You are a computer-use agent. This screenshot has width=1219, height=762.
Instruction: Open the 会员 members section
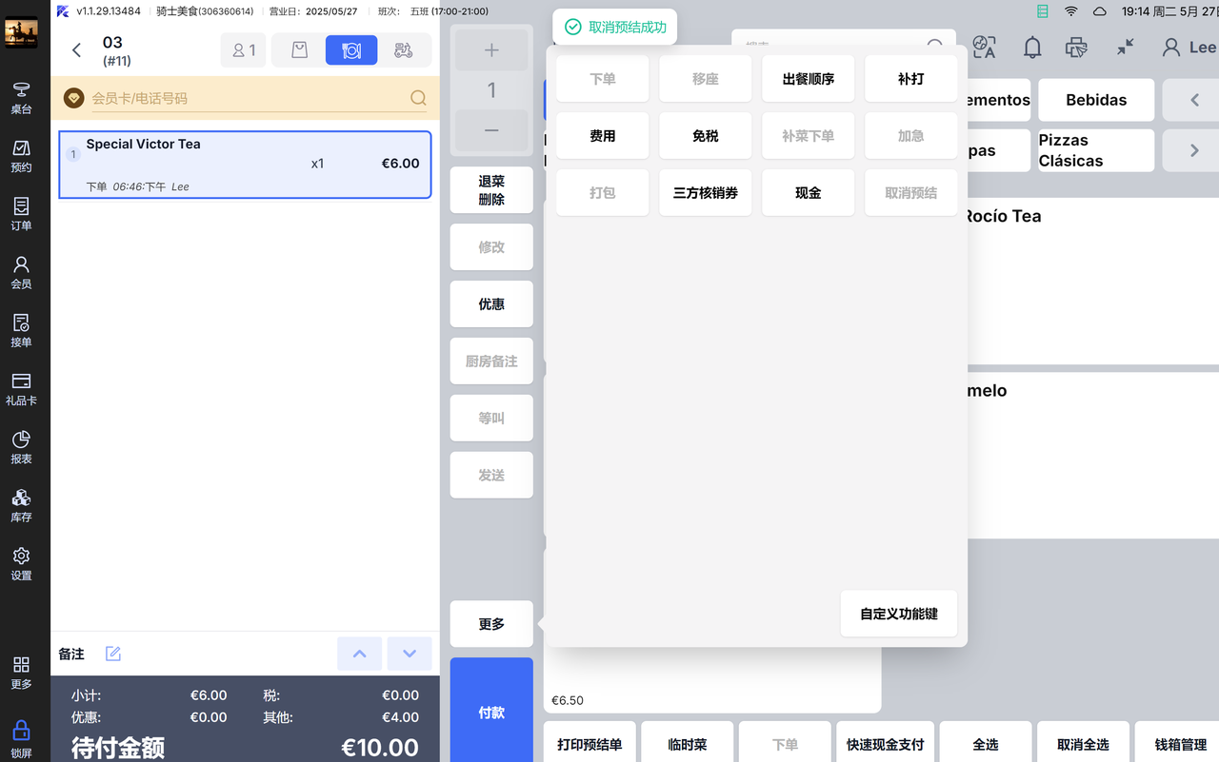tap(21, 272)
